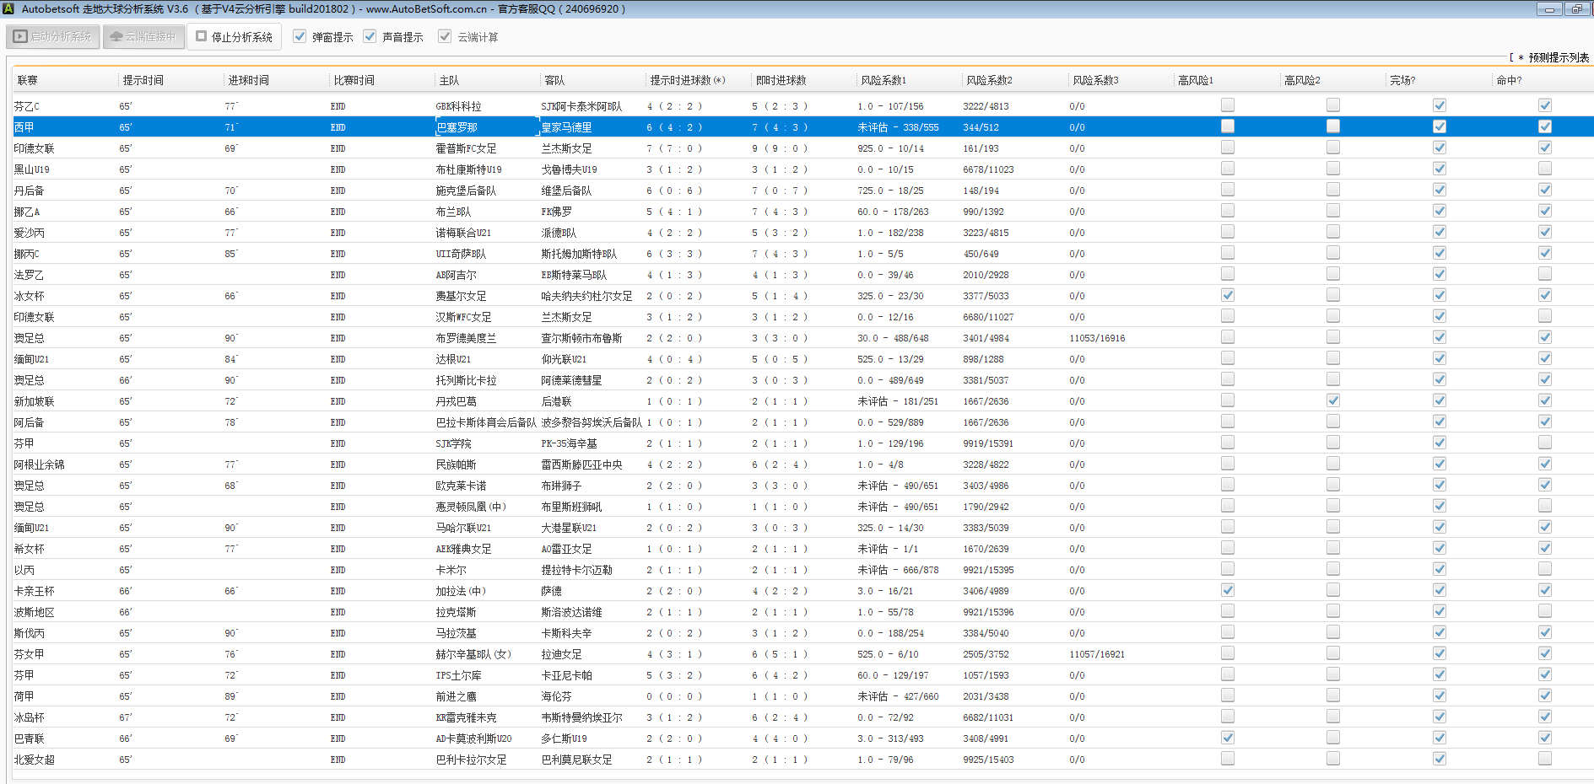Image resolution: width=1594 pixels, height=784 pixels.
Task: Select the 西甲 巴塞罗那 match row
Action: click(x=457, y=127)
